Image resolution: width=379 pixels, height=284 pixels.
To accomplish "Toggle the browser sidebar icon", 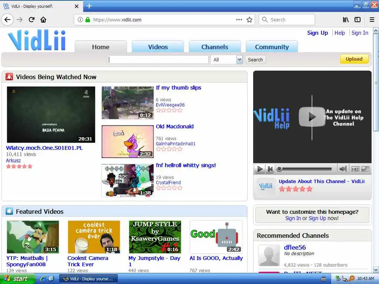I will click(x=358, y=20).
